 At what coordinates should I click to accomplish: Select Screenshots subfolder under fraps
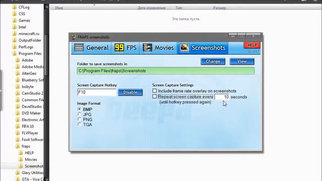pos(34,166)
